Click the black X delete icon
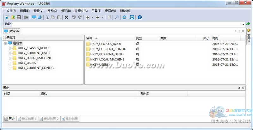The width and height of the screenshot is (253, 130). [x=66, y=17]
